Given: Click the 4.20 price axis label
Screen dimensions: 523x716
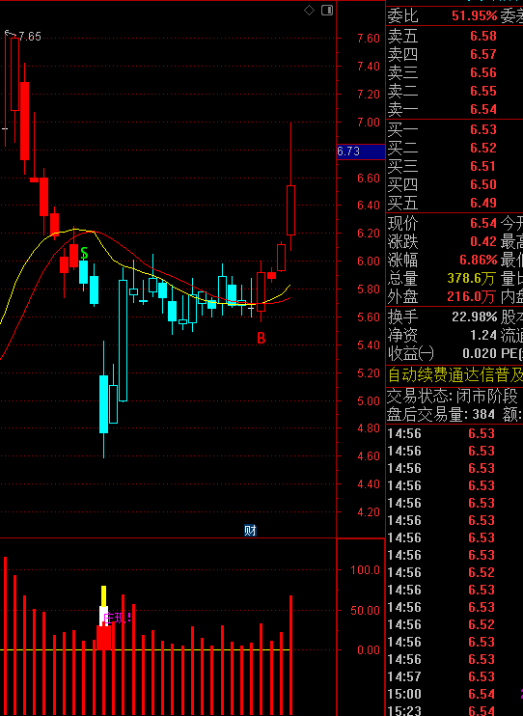Looking at the screenshot, I should coord(369,512).
